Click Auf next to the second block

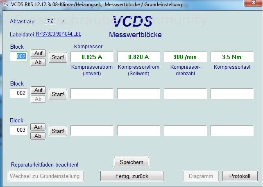click(x=38, y=90)
